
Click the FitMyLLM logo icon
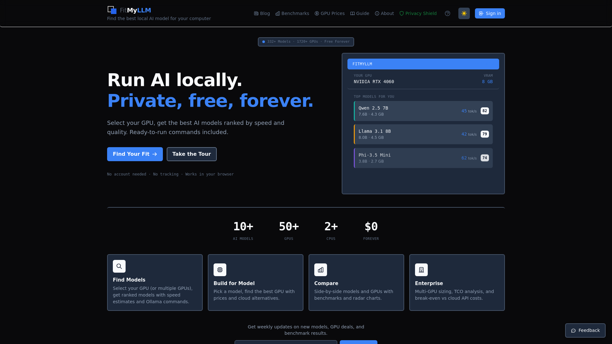tap(112, 10)
